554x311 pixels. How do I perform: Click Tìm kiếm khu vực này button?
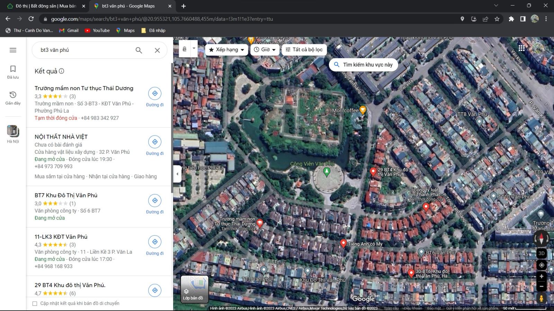[x=363, y=65]
